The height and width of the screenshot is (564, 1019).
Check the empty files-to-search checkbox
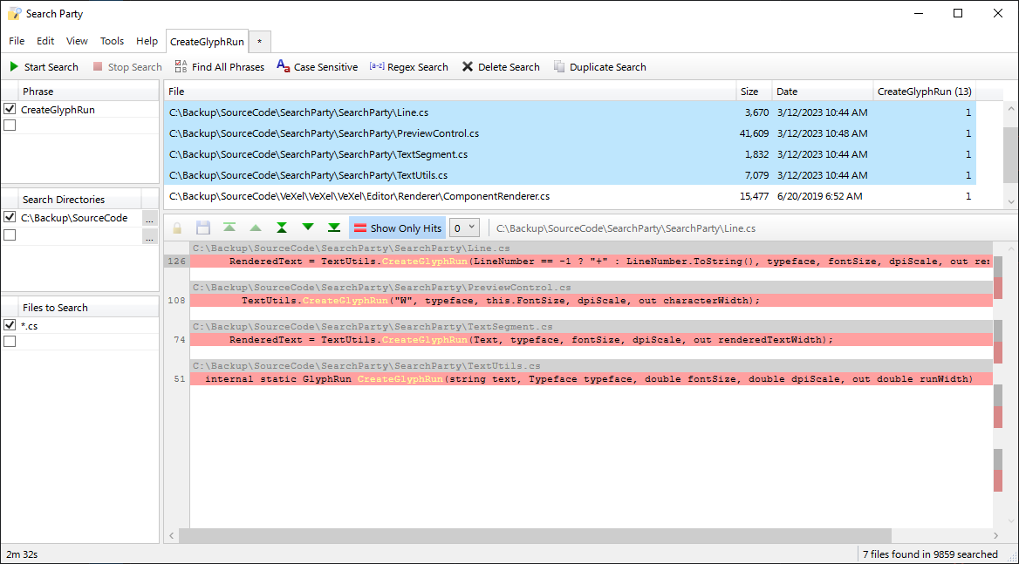tap(10, 342)
